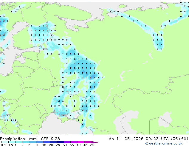
Task: Select legend swatch between 30 and 35
Action: (x=67, y=142)
